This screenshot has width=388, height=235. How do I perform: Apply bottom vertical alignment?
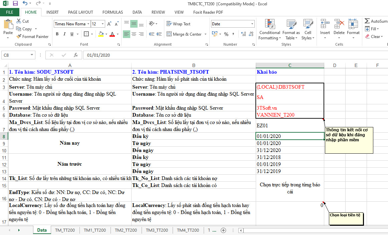pyautogui.click(x=141, y=24)
